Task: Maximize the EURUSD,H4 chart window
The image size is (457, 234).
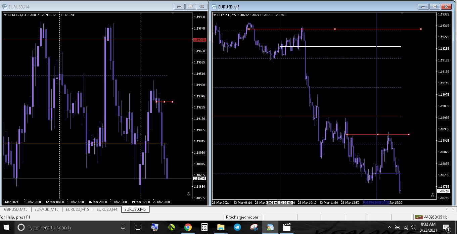Action: 190,6
